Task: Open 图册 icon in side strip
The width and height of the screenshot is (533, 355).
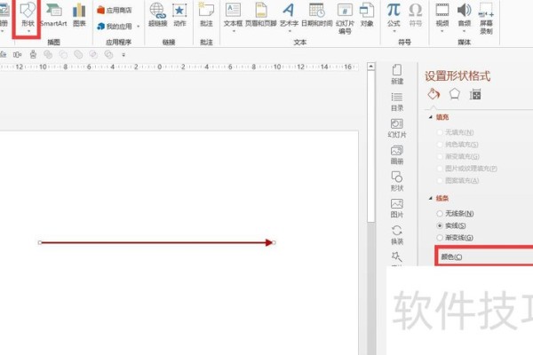Action: coord(397,155)
